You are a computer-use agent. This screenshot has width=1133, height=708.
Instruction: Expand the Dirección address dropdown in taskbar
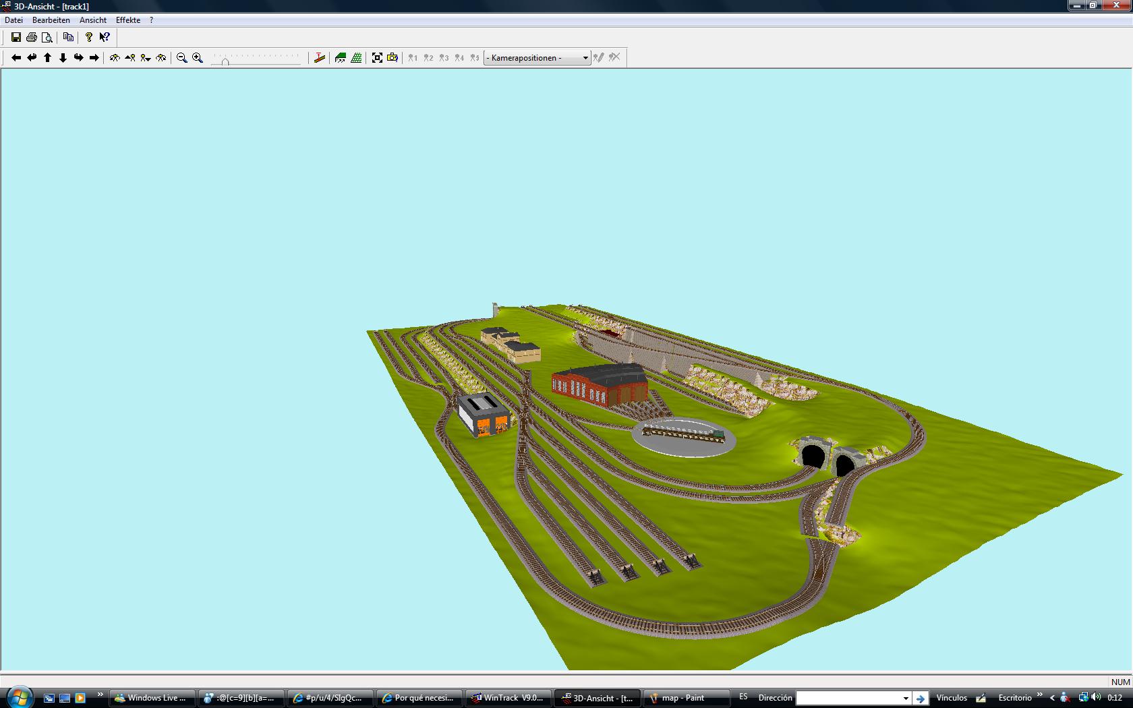tap(905, 698)
